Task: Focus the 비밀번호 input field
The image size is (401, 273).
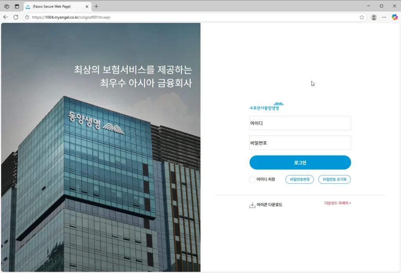Action: [x=300, y=143]
